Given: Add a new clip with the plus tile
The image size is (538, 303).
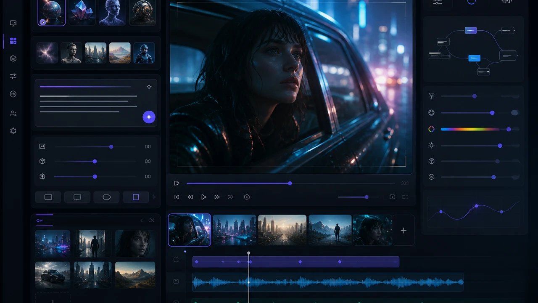Looking at the screenshot, I should click(x=403, y=230).
